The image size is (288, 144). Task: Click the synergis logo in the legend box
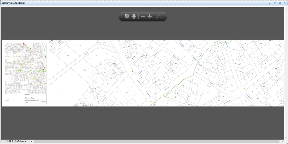(x=43, y=102)
